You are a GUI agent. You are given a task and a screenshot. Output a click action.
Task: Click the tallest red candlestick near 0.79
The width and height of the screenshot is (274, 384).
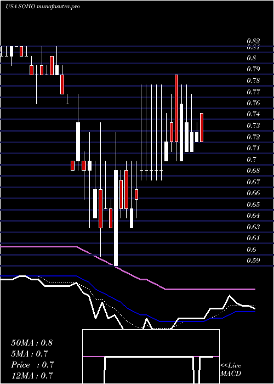point(176,108)
